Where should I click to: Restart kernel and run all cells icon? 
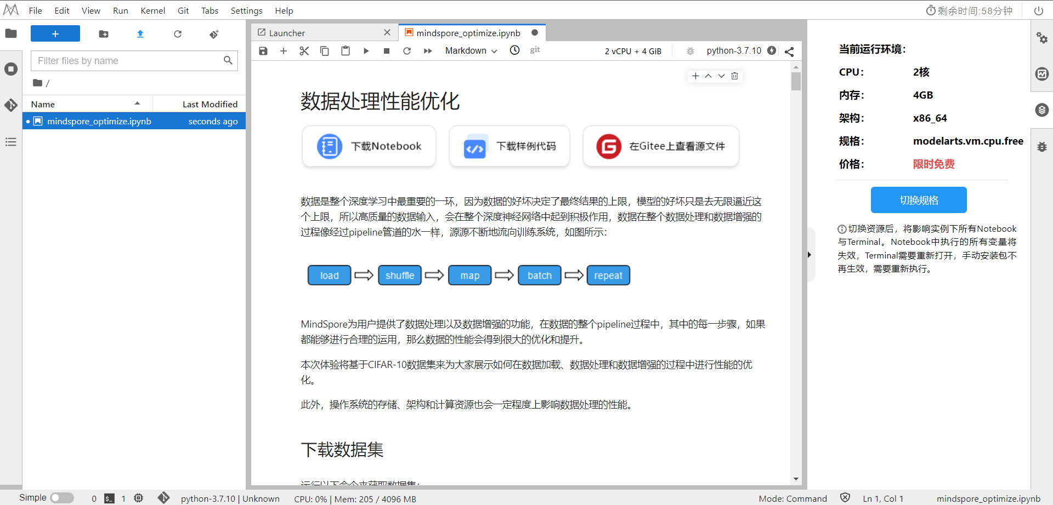[x=428, y=50]
